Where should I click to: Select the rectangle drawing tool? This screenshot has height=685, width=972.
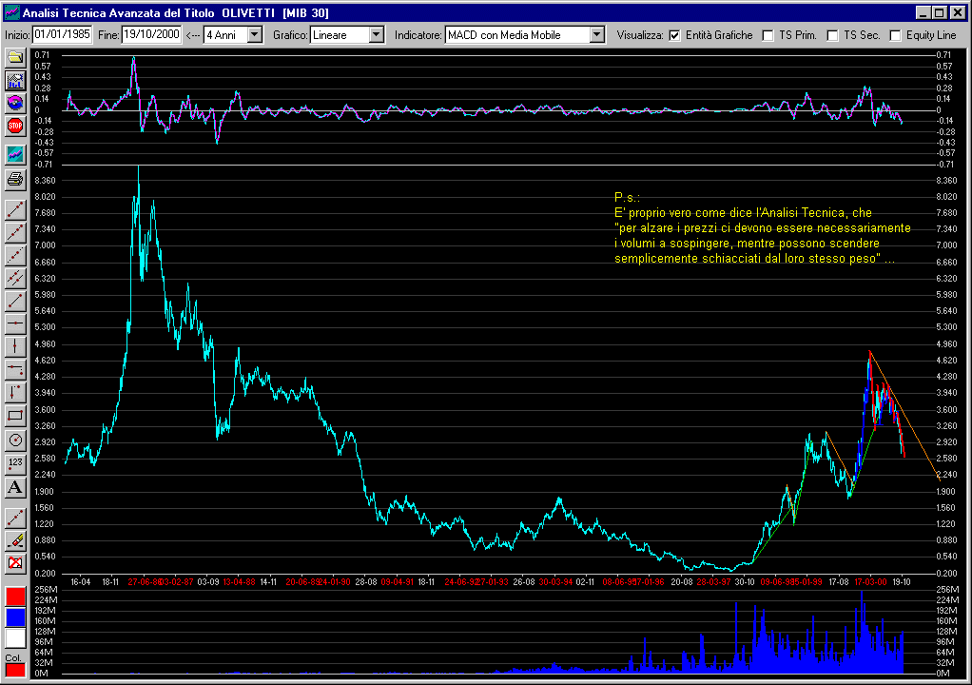tap(15, 415)
